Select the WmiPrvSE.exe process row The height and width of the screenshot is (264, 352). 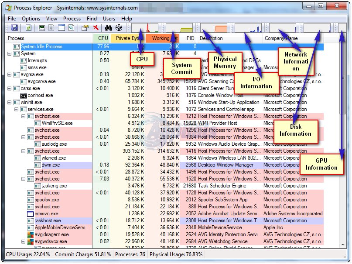tap(164, 123)
